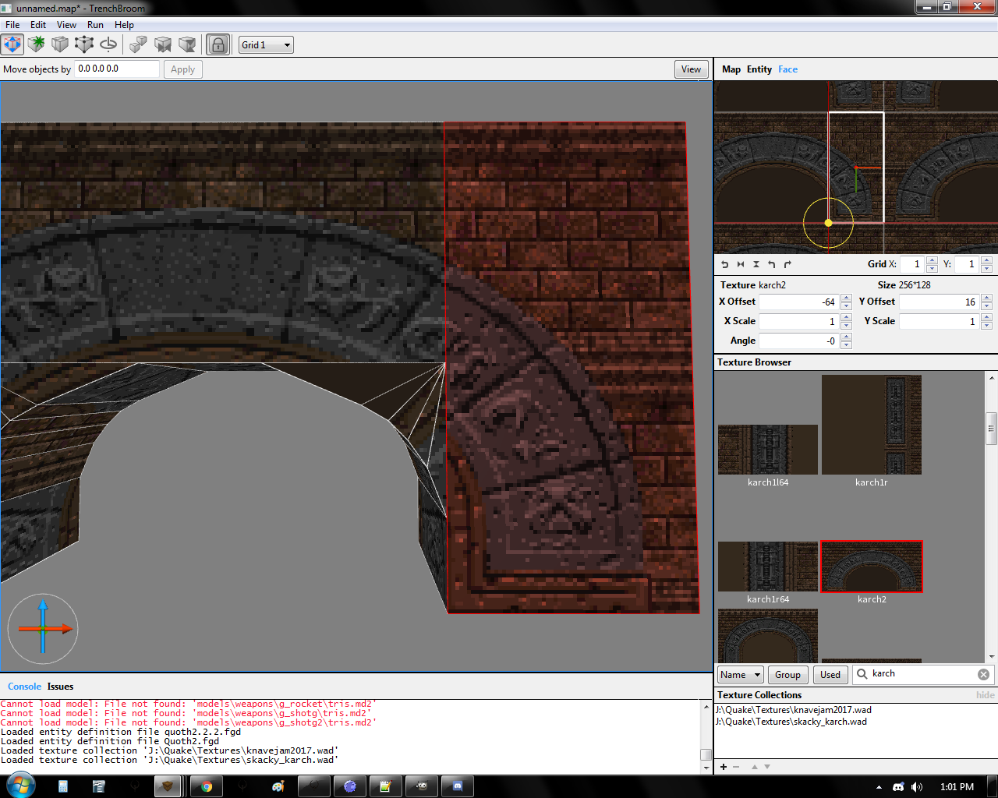Select the karch1r texture thumbnail
The width and height of the screenshot is (998, 798).
pos(872,425)
